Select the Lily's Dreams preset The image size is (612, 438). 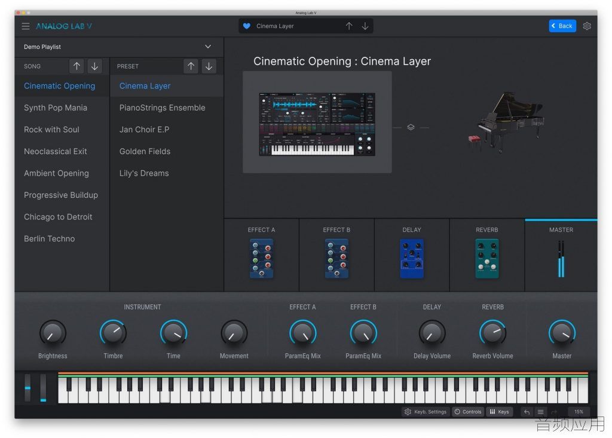point(167,173)
